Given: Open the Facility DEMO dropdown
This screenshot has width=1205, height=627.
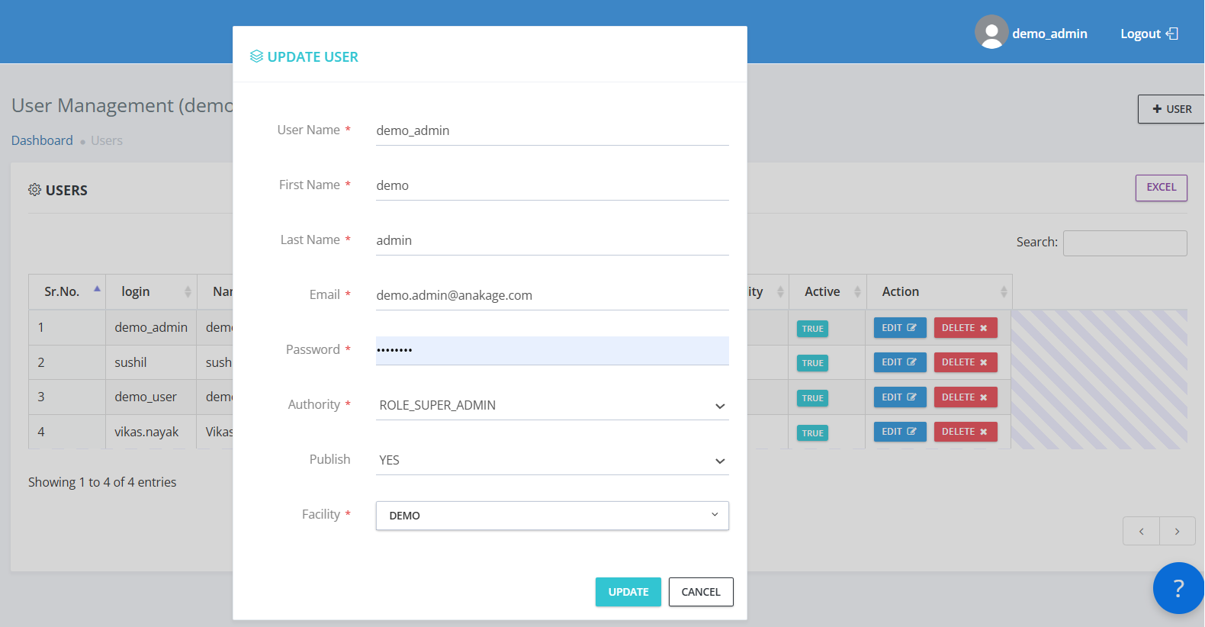Looking at the screenshot, I should point(551,516).
